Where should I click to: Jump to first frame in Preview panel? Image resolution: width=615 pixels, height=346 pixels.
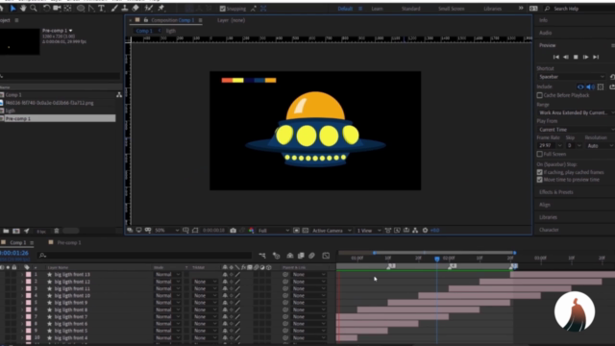555,58
